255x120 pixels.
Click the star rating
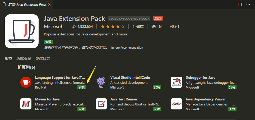(113, 26)
